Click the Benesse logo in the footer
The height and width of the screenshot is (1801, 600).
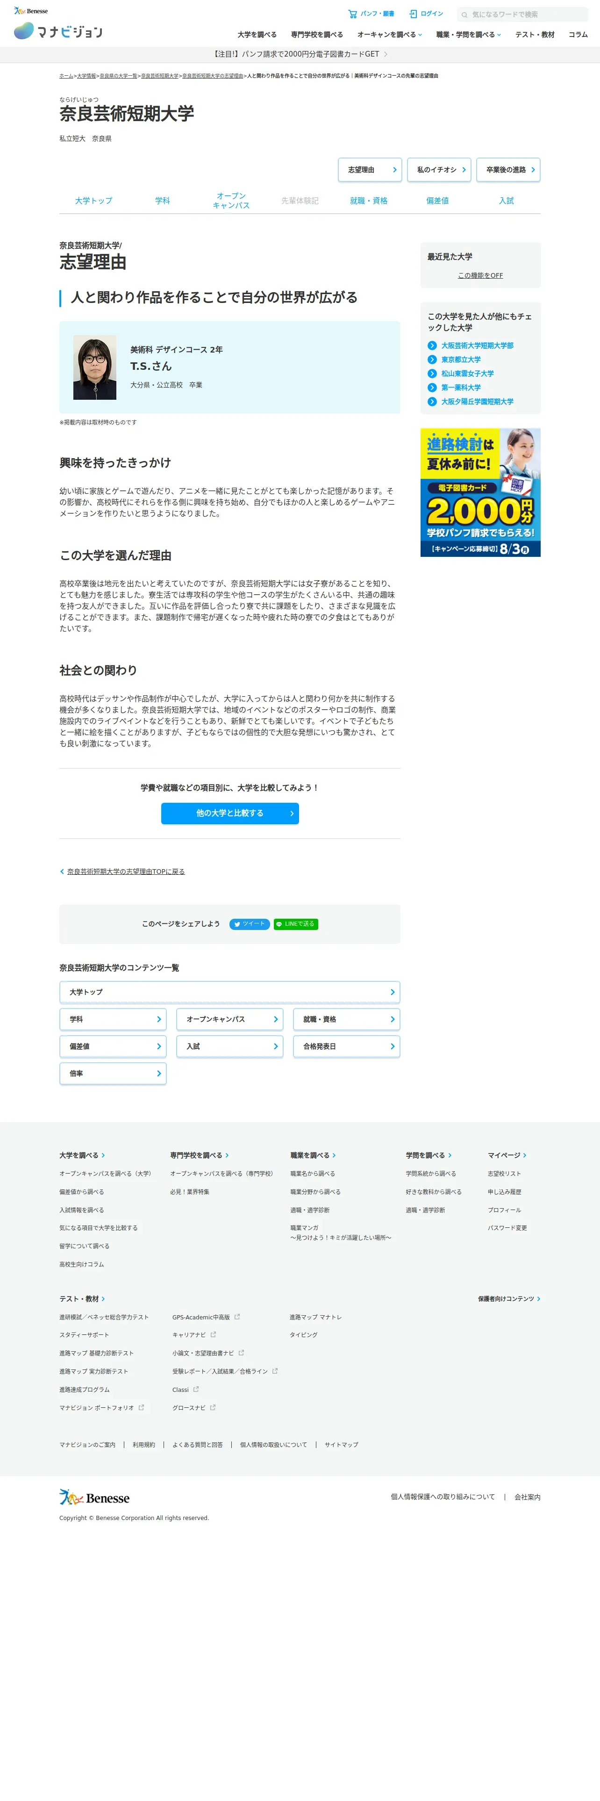coord(94,1498)
